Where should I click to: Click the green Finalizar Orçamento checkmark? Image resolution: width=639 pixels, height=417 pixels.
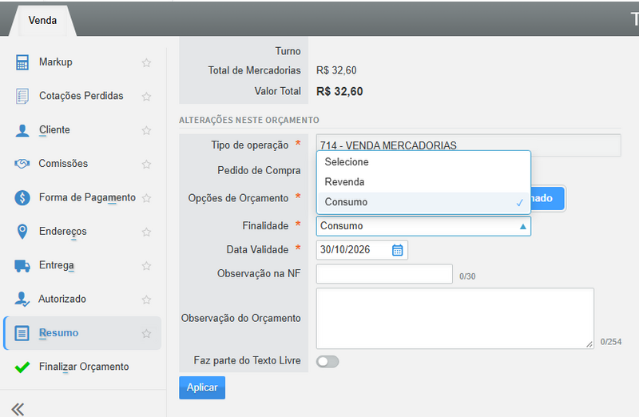22,367
